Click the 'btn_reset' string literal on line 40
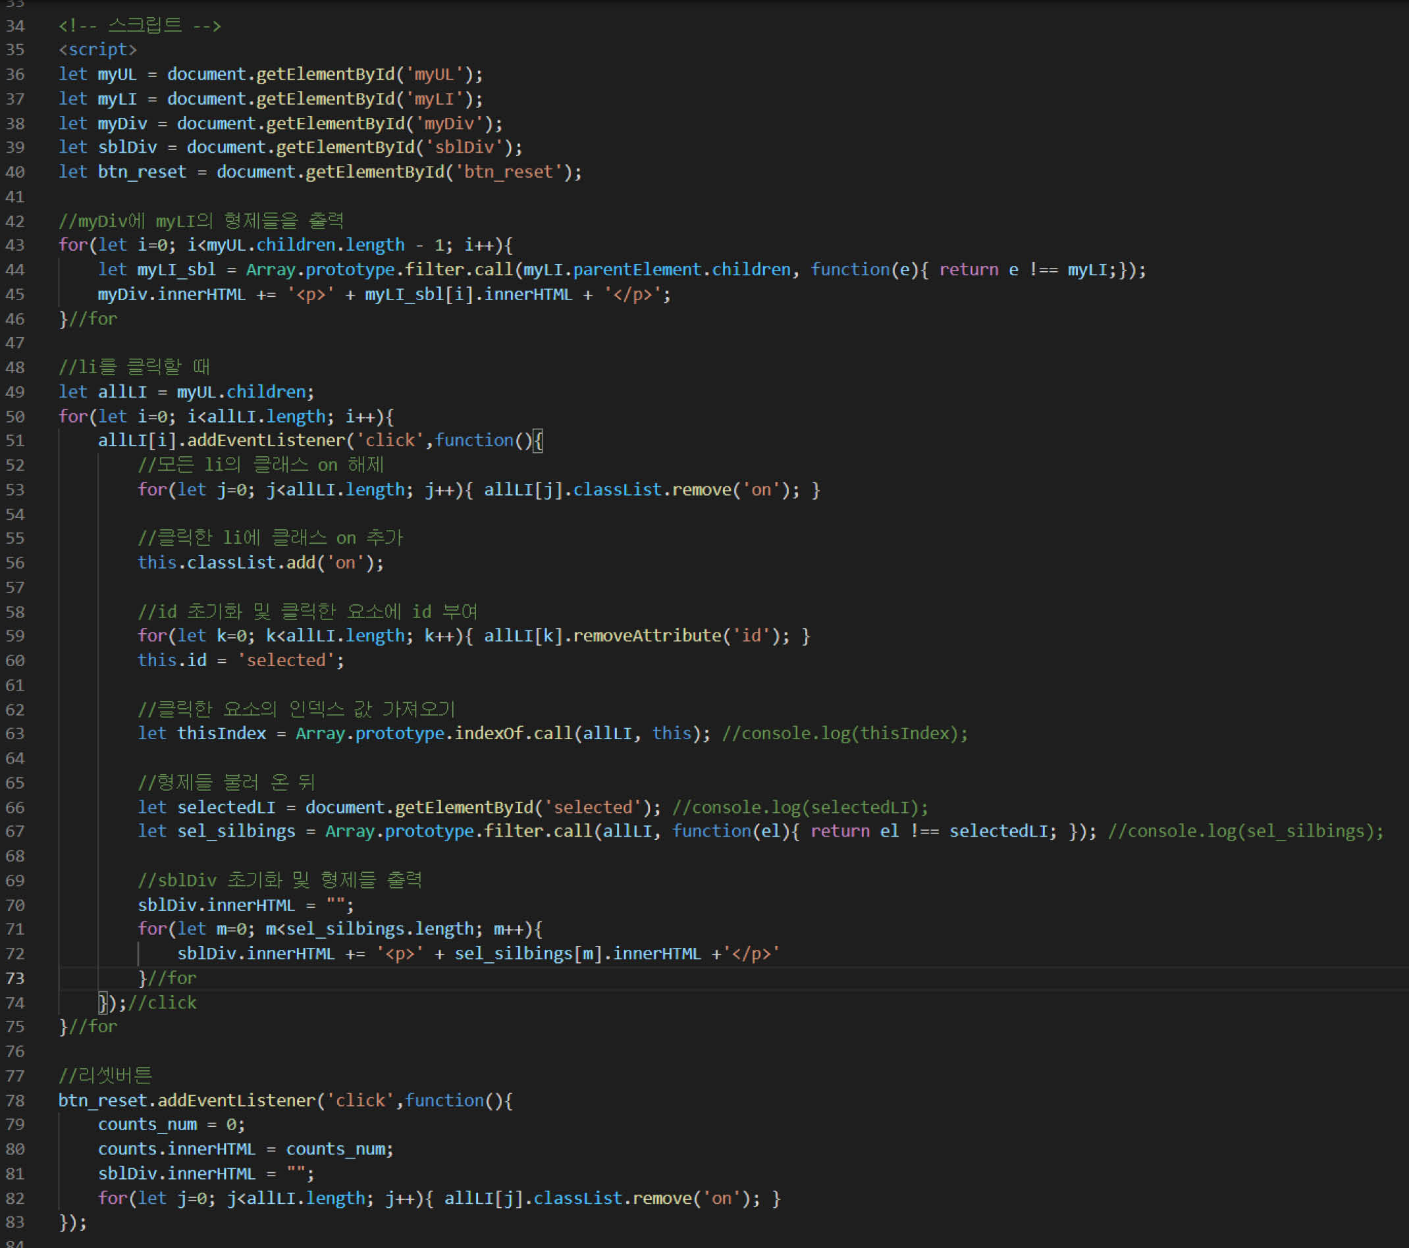Screen dimensions: 1409x1248 509,172
